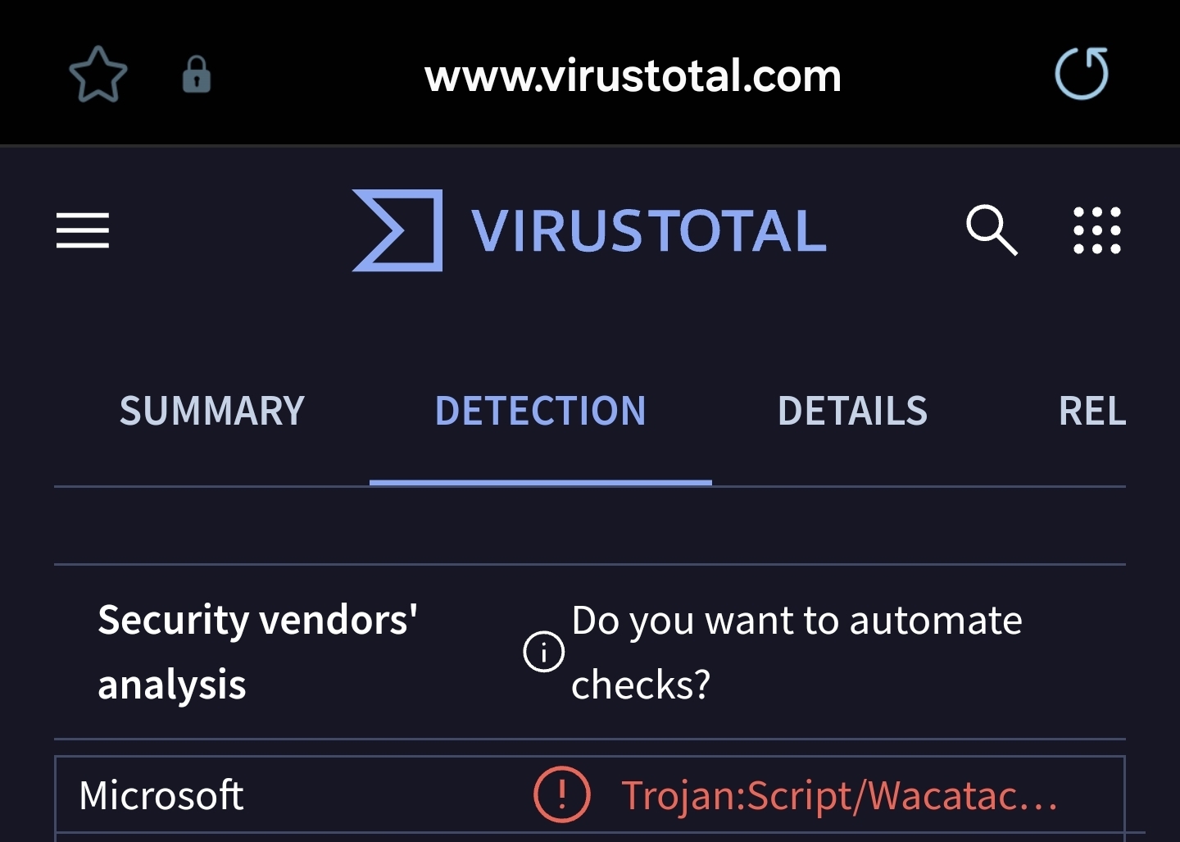Select the 'Microsoft' vendor name
This screenshot has width=1180, height=842.
(x=161, y=795)
